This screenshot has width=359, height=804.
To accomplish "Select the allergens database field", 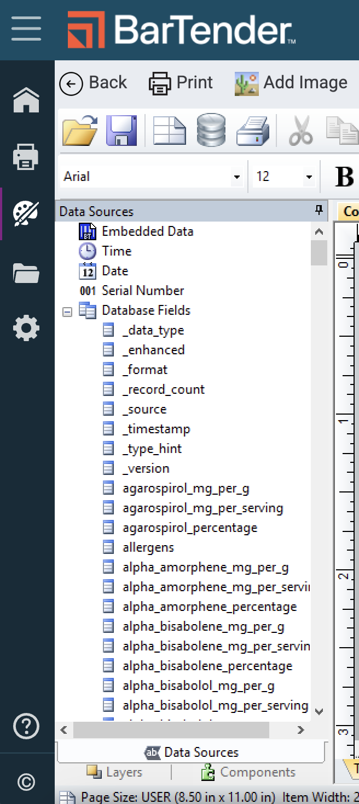I will [x=148, y=547].
